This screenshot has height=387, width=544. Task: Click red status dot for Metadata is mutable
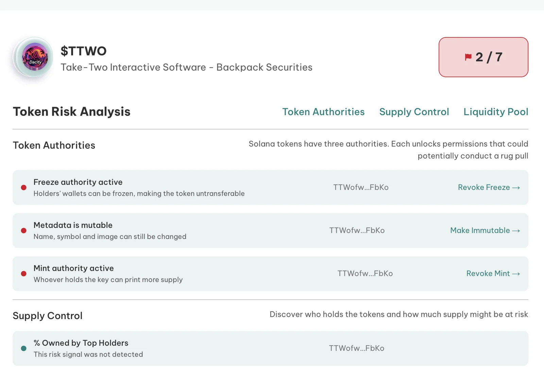tap(24, 230)
